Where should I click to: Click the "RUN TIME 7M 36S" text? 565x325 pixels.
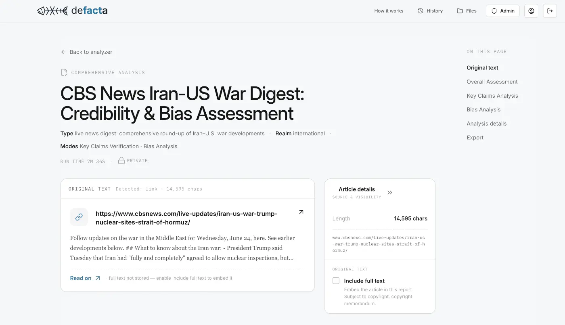83,161
